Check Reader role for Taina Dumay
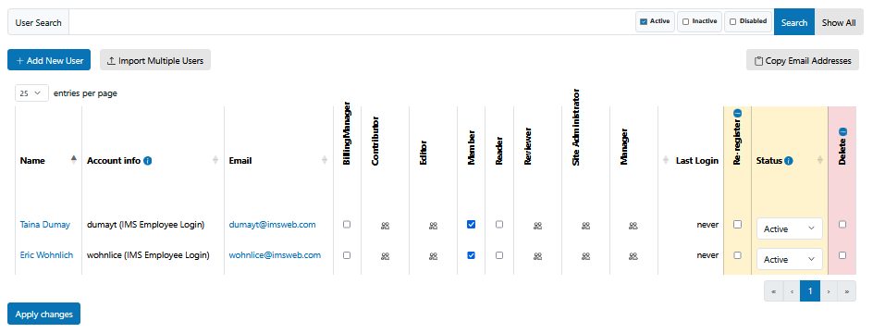This screenshot has height=333, width=885. [499, 224]
